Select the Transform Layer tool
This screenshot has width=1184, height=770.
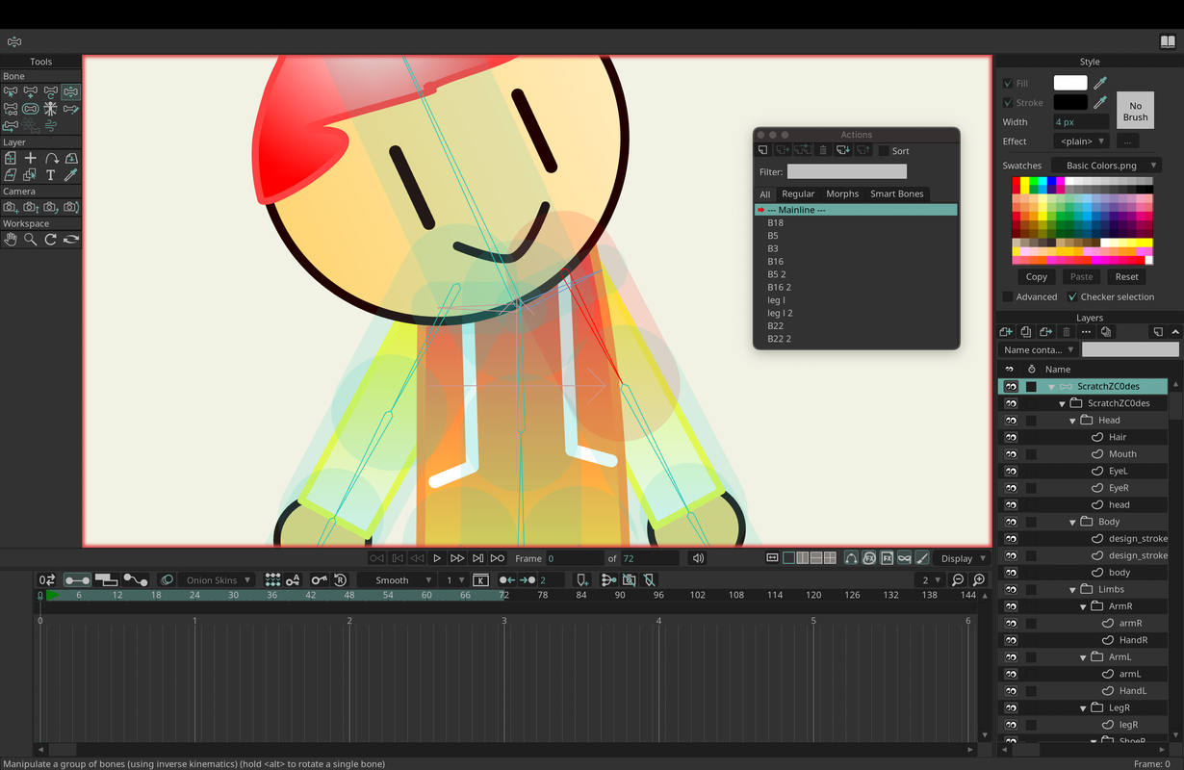coord(11,159)
